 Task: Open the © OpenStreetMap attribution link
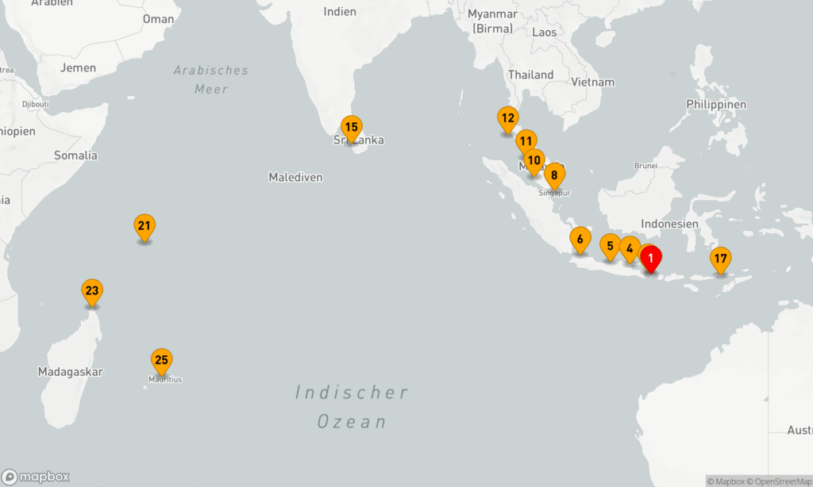coord(779,481)
